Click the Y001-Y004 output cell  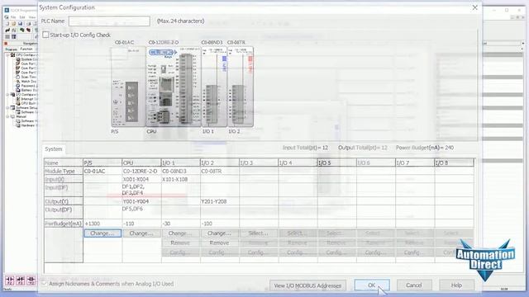coord(141,201)
